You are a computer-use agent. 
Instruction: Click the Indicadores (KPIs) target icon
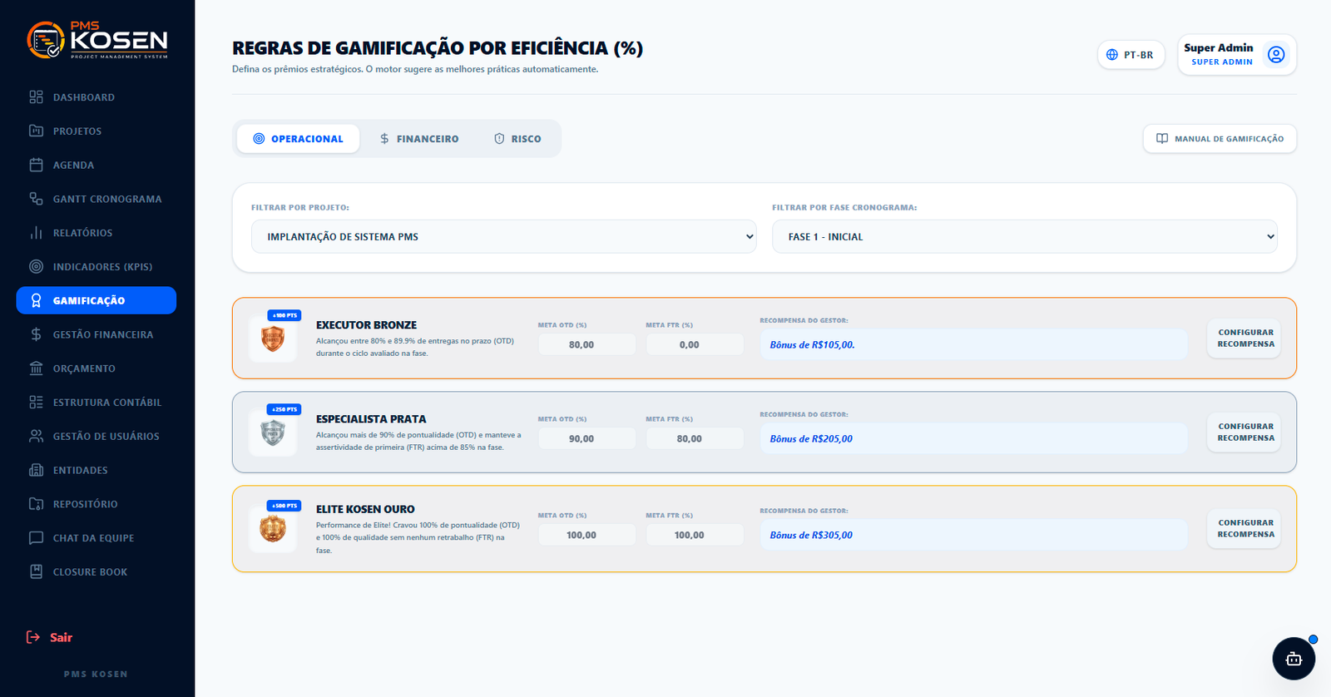[x=36, y=267]
